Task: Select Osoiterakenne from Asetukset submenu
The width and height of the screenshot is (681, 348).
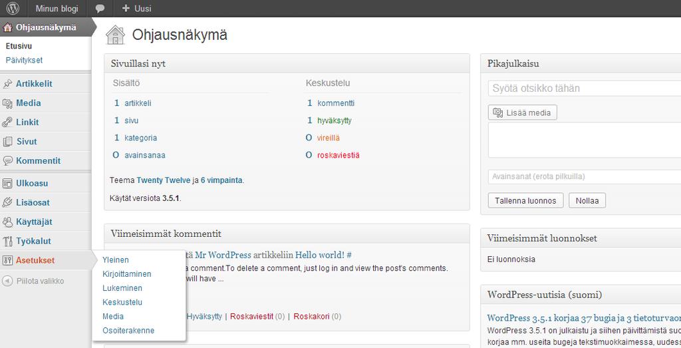Action: coord(128,331)
